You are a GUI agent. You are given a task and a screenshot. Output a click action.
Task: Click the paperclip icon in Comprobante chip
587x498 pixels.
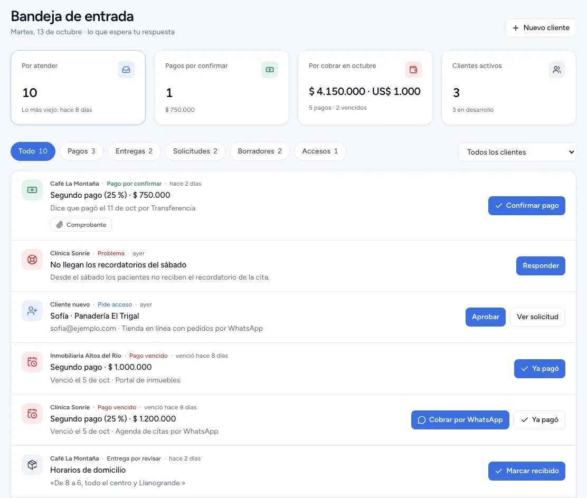coord(60,225)
